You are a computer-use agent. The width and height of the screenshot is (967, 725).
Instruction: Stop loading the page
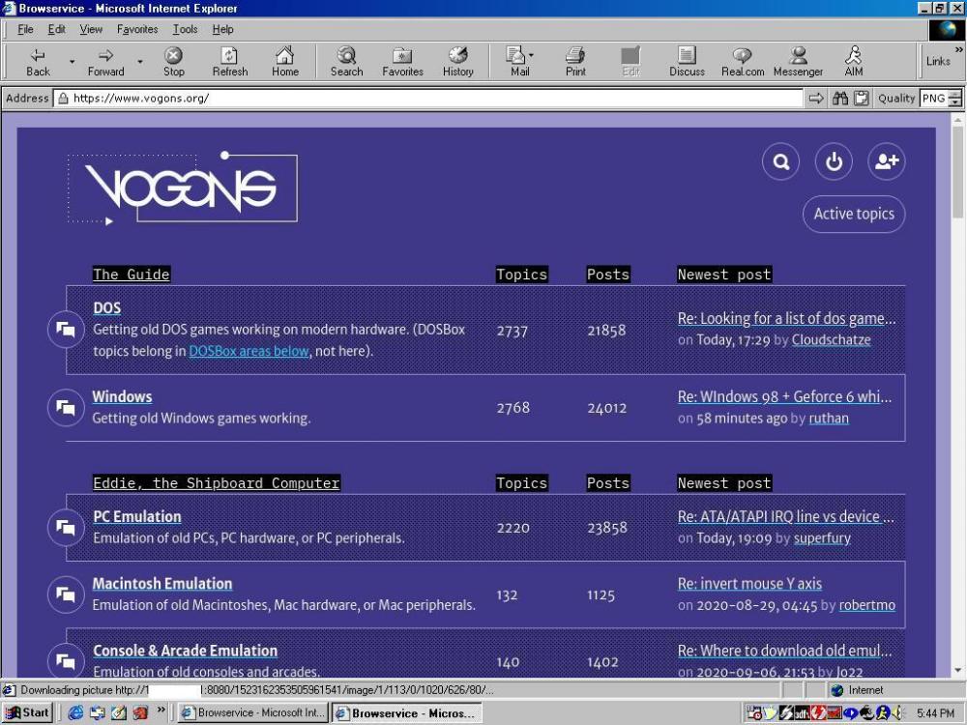click(173, 61)
